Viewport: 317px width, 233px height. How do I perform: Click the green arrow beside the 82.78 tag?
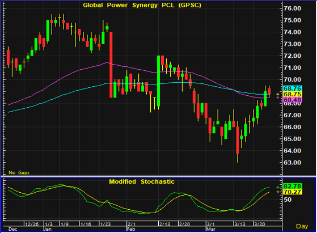278,187
